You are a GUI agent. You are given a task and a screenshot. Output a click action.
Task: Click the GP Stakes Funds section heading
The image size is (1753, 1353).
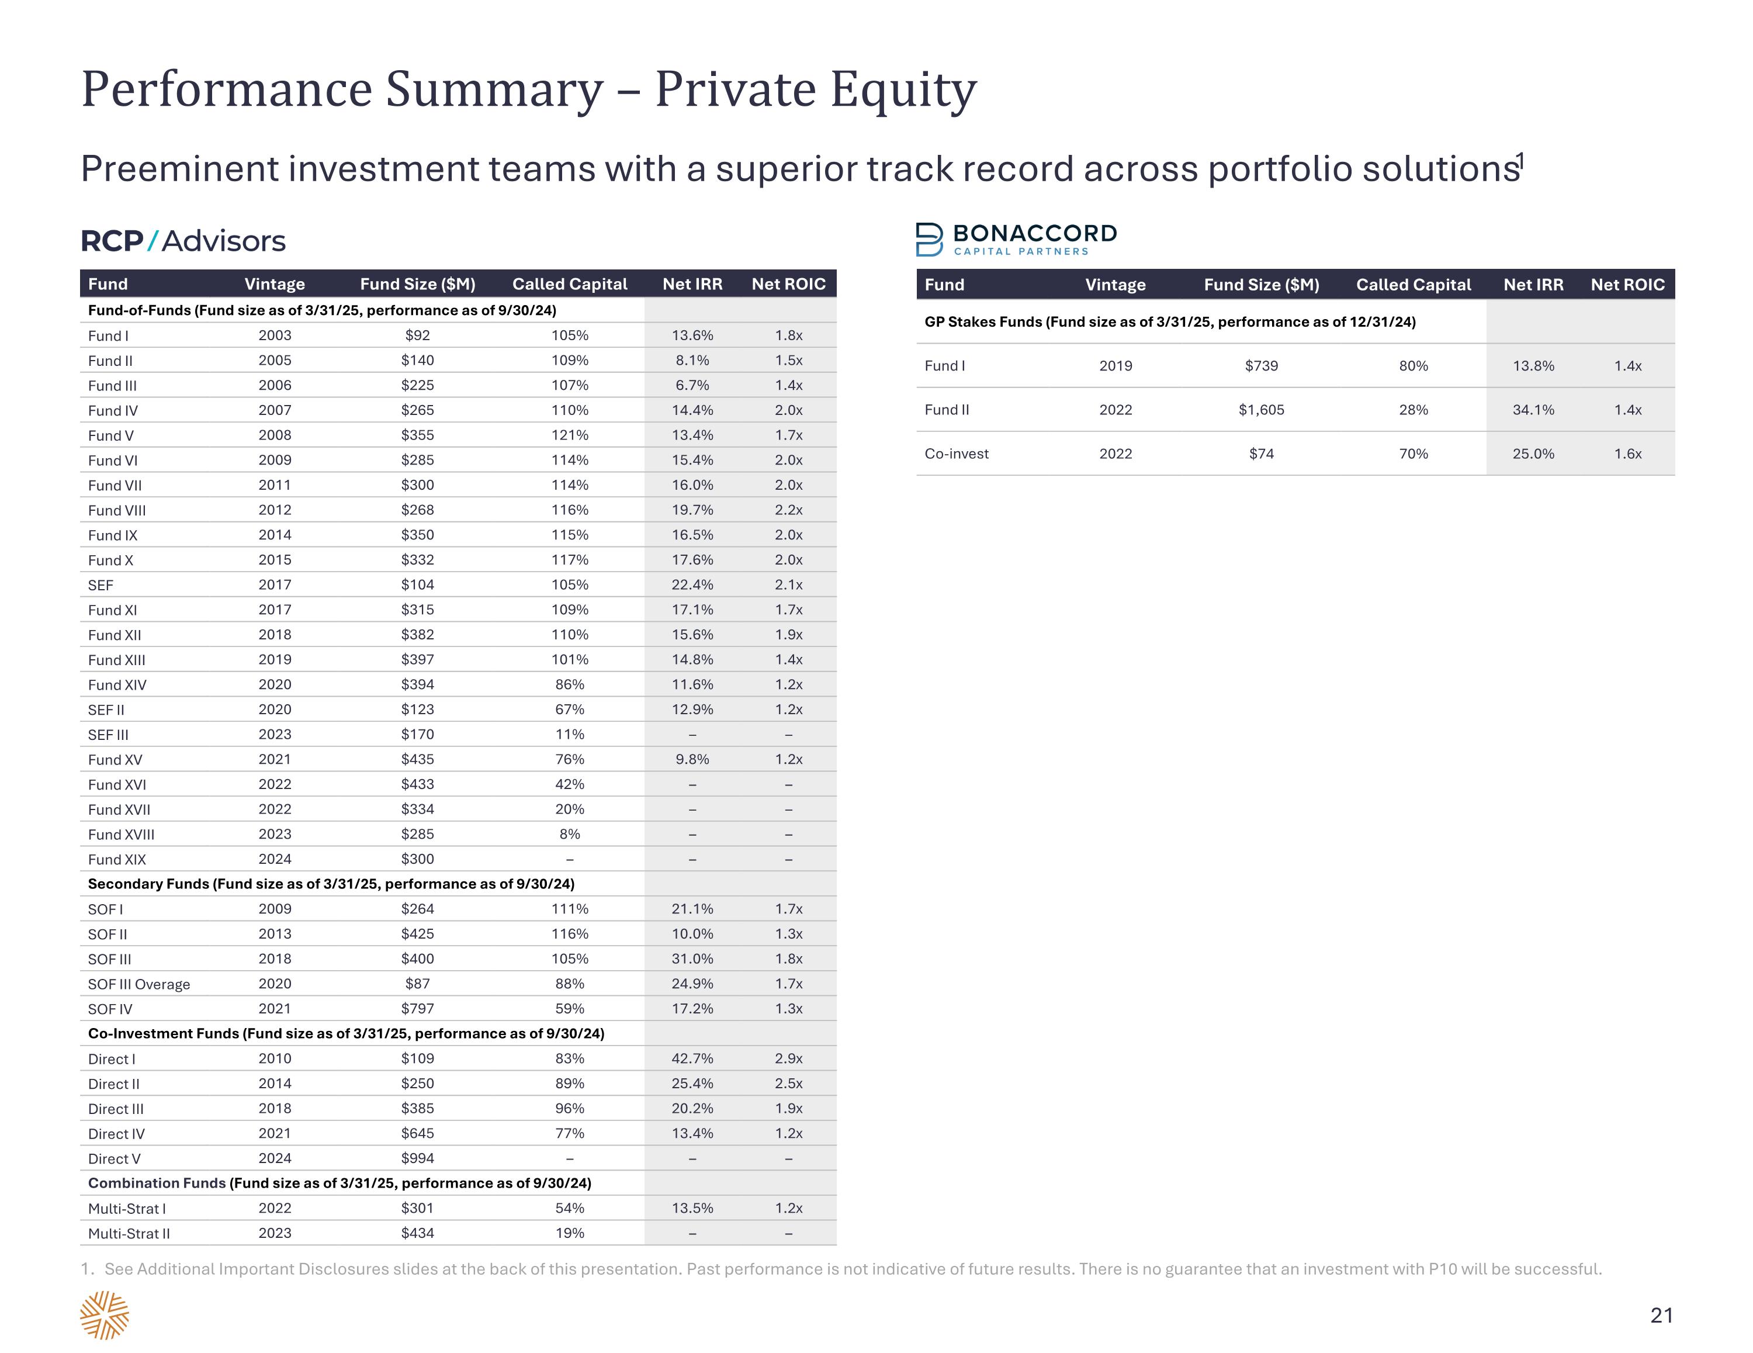1169,322
